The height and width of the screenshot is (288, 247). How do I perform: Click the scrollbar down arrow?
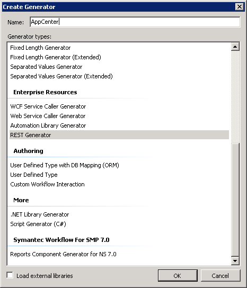(x=235, y=260)
